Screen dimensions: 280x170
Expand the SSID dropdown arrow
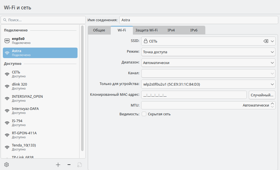coord(272,41)
